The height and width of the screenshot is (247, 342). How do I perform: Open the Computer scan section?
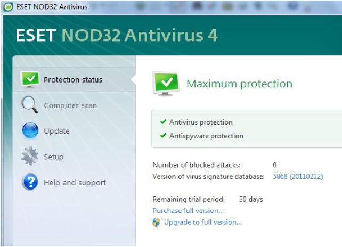[x=70, y=105]
